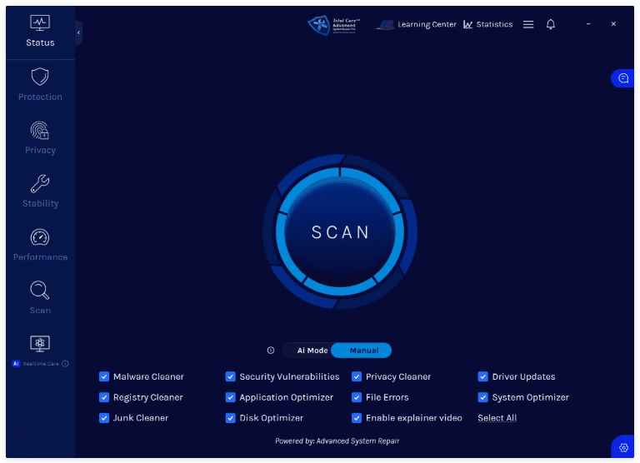Open the Realtime Care monitor icon
Viewport: 640px width, 463px height.
tap(40, 344)
